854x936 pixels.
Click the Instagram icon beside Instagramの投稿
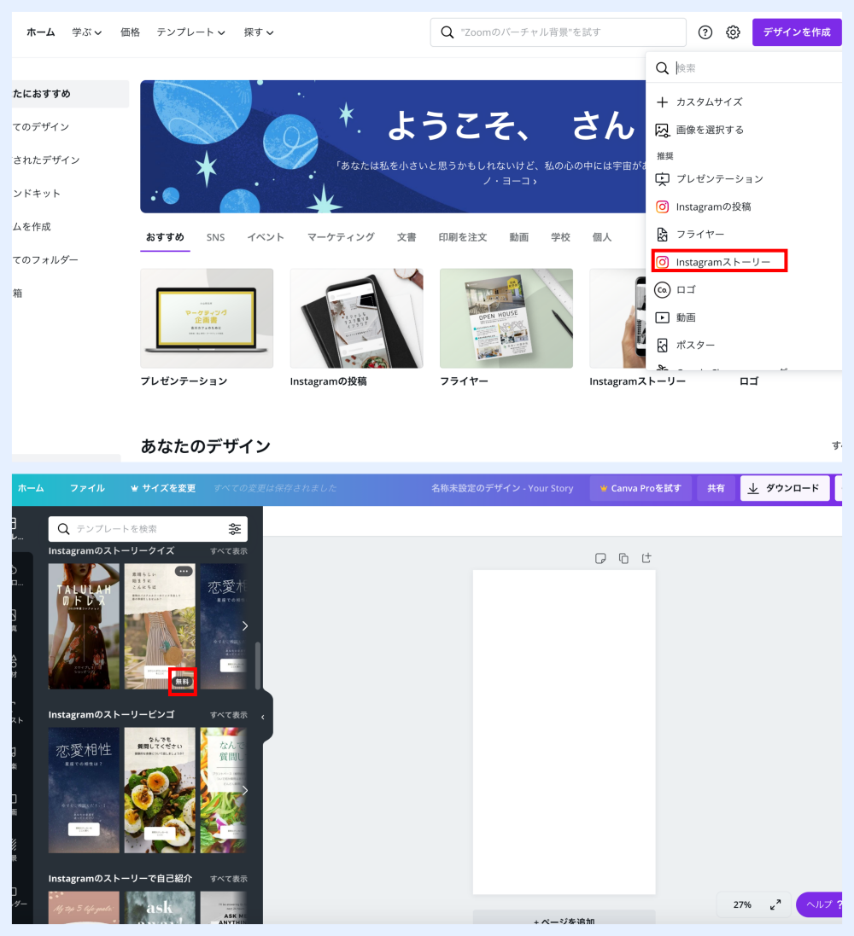(x=662, y=207)
